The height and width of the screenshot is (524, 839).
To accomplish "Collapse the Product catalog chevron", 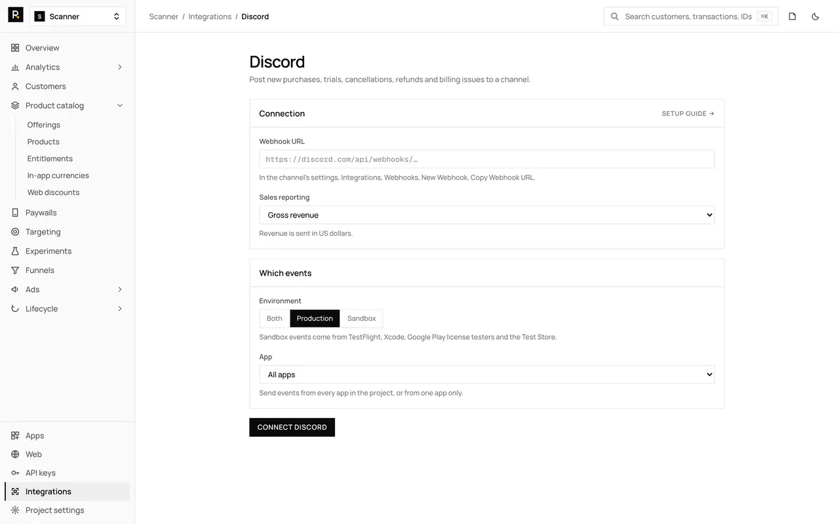I will coord(120,105).
